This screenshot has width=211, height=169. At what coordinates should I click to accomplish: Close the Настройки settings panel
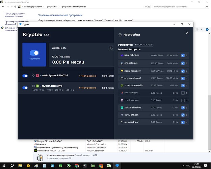[187, 33]
